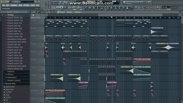Image resolution: width=183 pixels, height=103 pixels.
Task: Select the slip tool with double arrows
Action: click(x=47, y=12)
